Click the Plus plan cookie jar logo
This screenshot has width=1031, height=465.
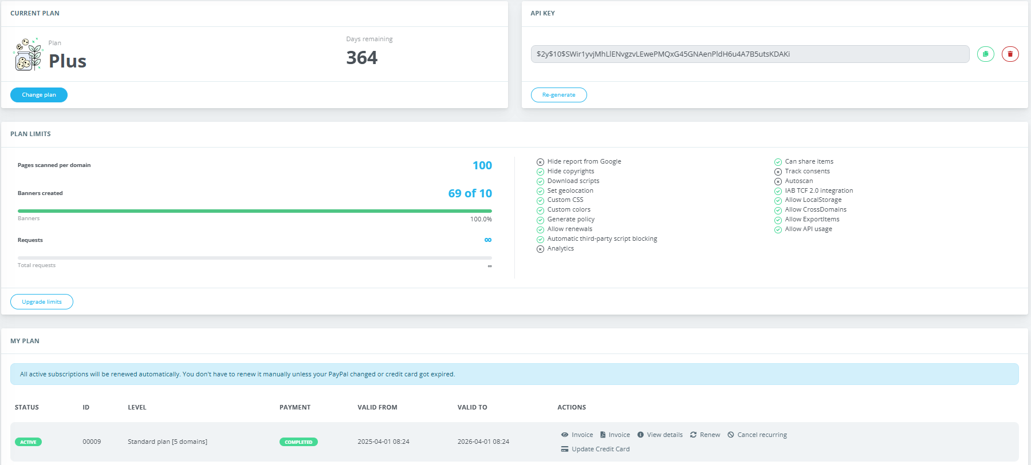pyautogui.click(x=28, y=55)
